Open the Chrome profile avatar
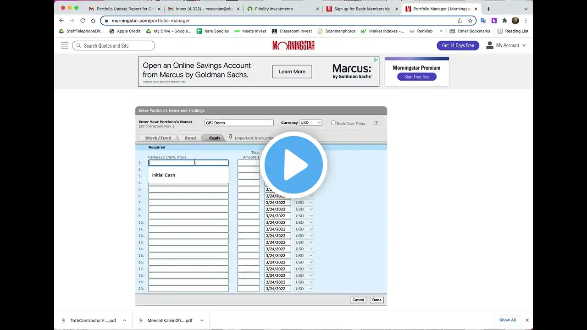This screenshot has width=587, height=330. coord(515,21)
